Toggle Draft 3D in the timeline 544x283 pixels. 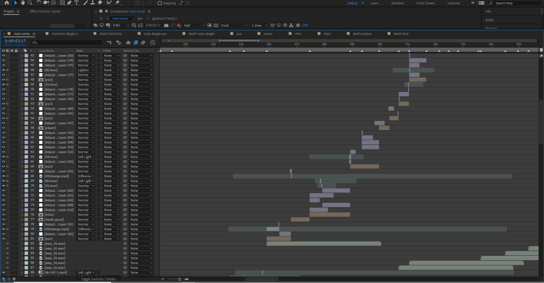point(119,42)
